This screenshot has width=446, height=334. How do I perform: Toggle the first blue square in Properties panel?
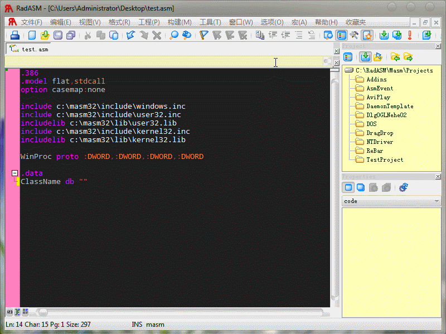(x=348, y=187)
